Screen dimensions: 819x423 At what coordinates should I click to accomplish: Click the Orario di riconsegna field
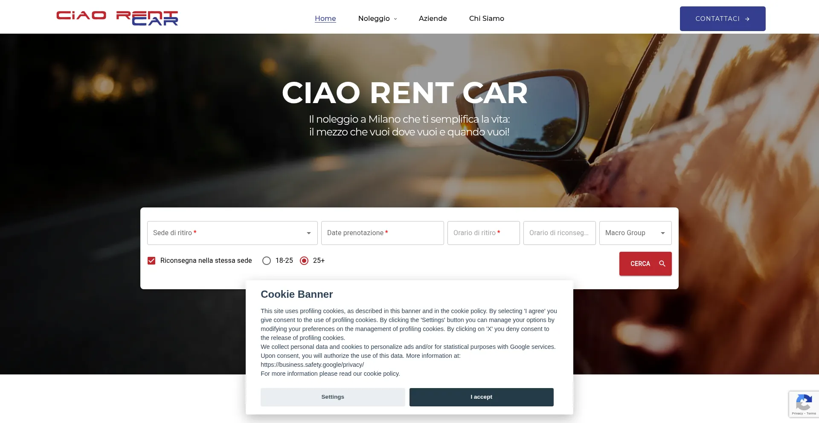point(560,233)
